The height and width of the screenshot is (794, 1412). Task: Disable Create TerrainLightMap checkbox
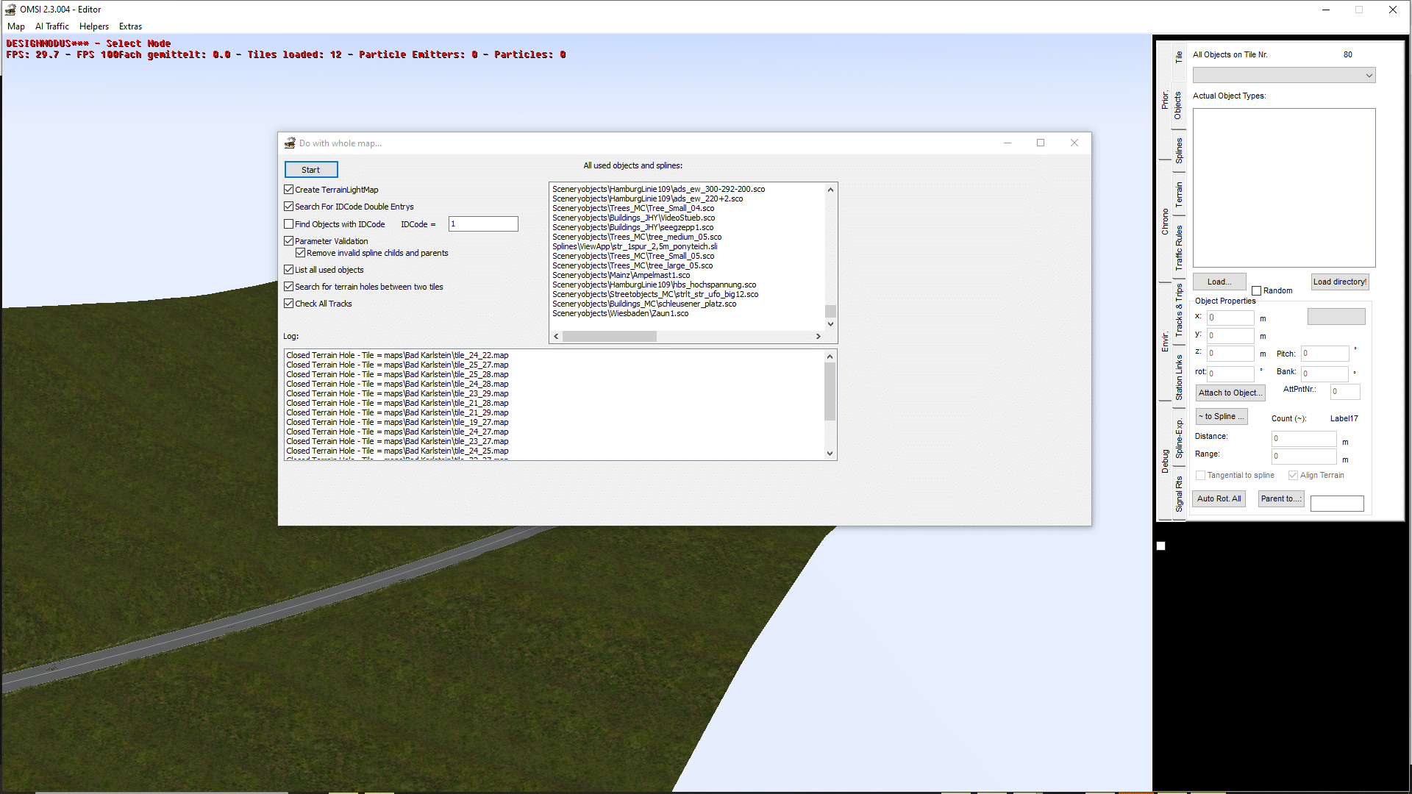point(289,190)
